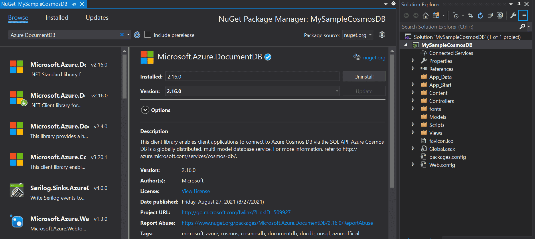Select the .NET Client library v2.16.0 package
535x239 pixels.
(60, 100)
